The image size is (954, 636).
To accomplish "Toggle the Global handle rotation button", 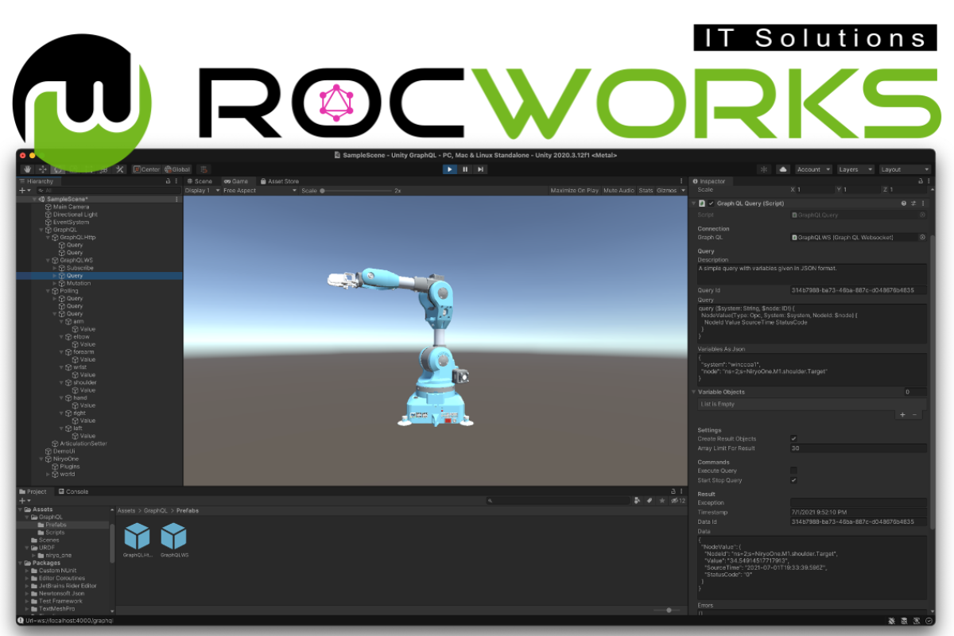I will point(177,169).
